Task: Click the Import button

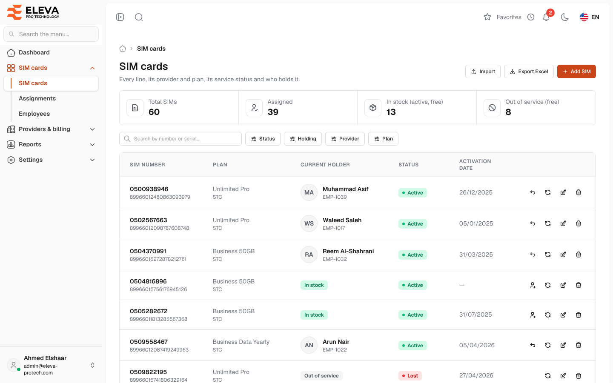Action: coord(483,71)
